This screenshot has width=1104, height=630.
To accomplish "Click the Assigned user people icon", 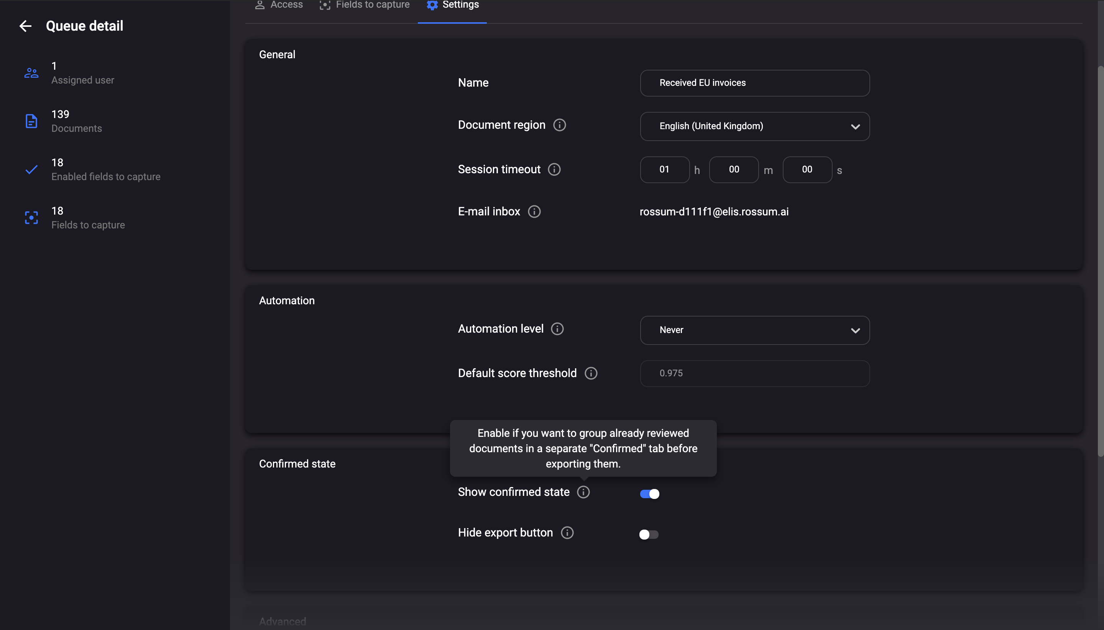I will [31, 73].
